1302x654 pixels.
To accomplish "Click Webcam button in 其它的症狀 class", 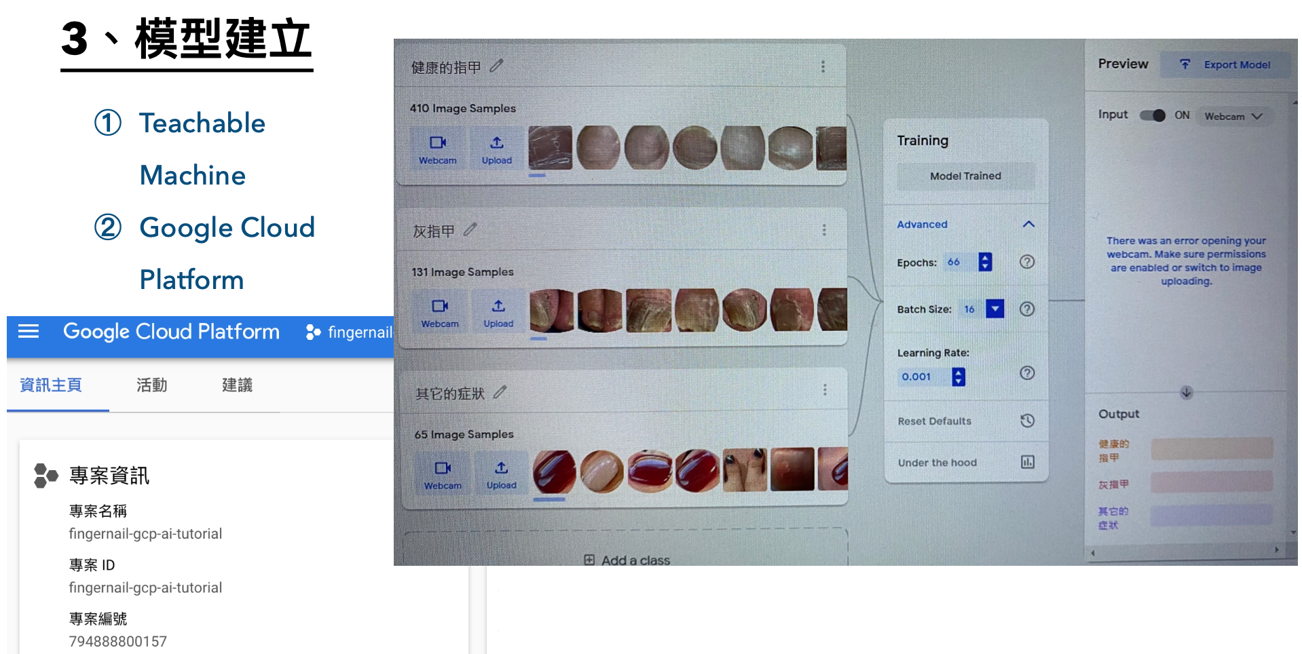I will [x=443, y=474].
